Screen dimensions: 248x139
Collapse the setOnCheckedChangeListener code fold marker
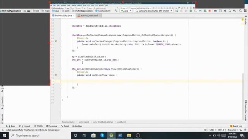60,35
